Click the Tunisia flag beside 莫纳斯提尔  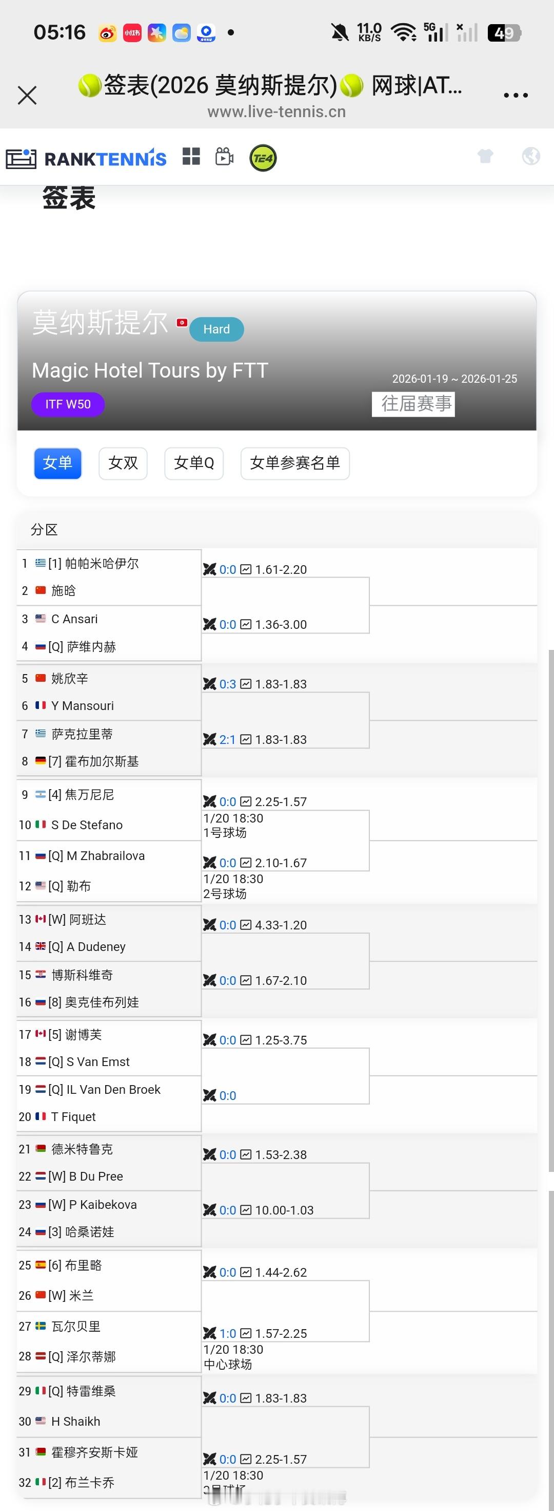click(182, 323)
